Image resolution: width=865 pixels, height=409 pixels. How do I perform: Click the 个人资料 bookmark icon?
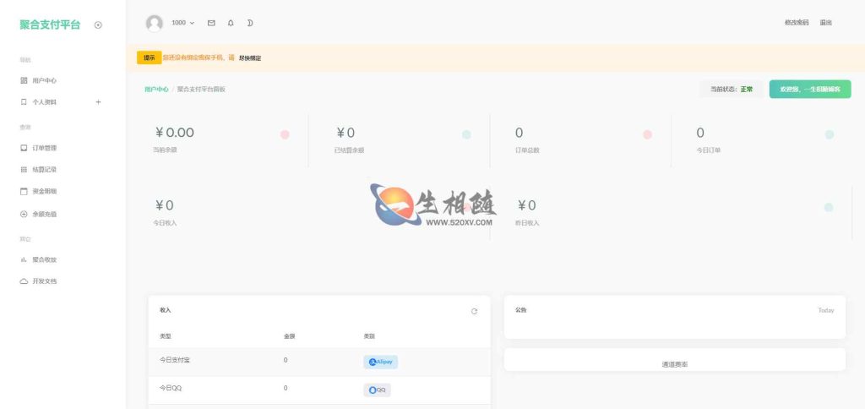pos(24,102)
